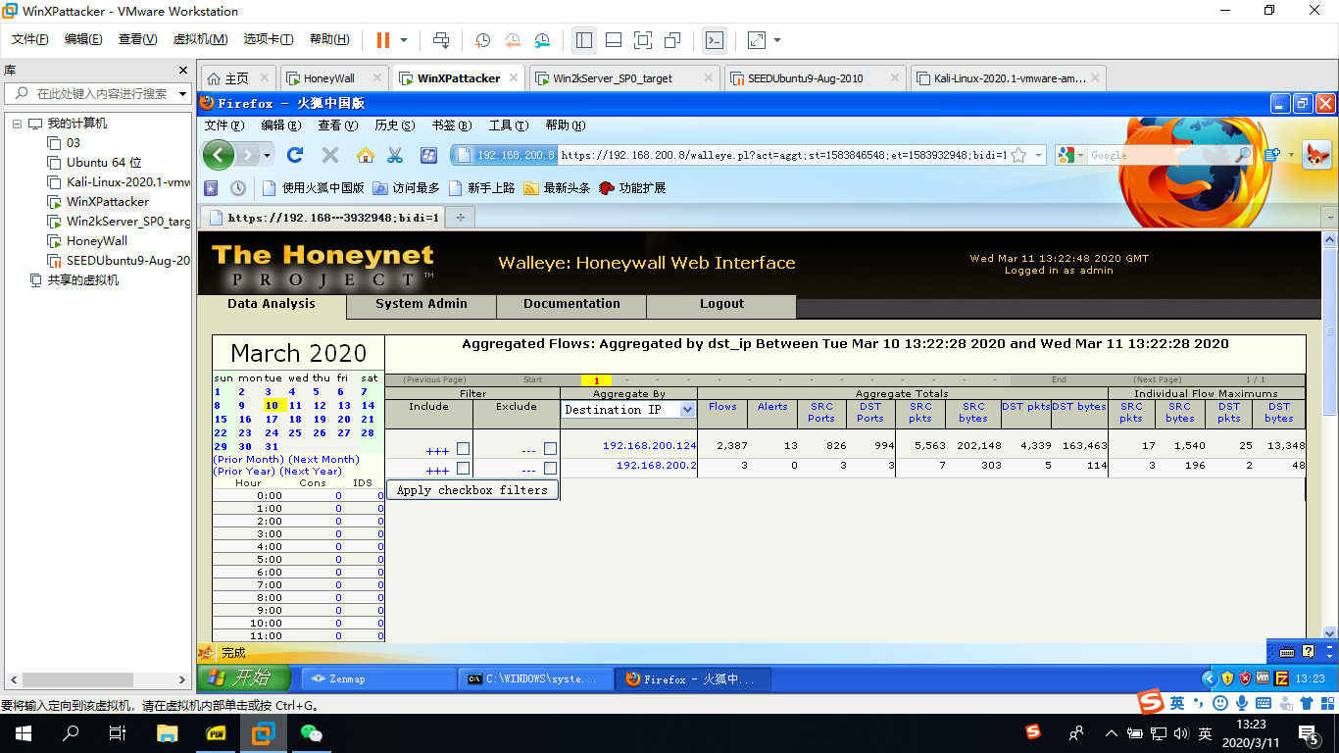Click the XP 开始 start button
The height and width of the screenshot is (753, 1339).
click(x=245, y=678)
